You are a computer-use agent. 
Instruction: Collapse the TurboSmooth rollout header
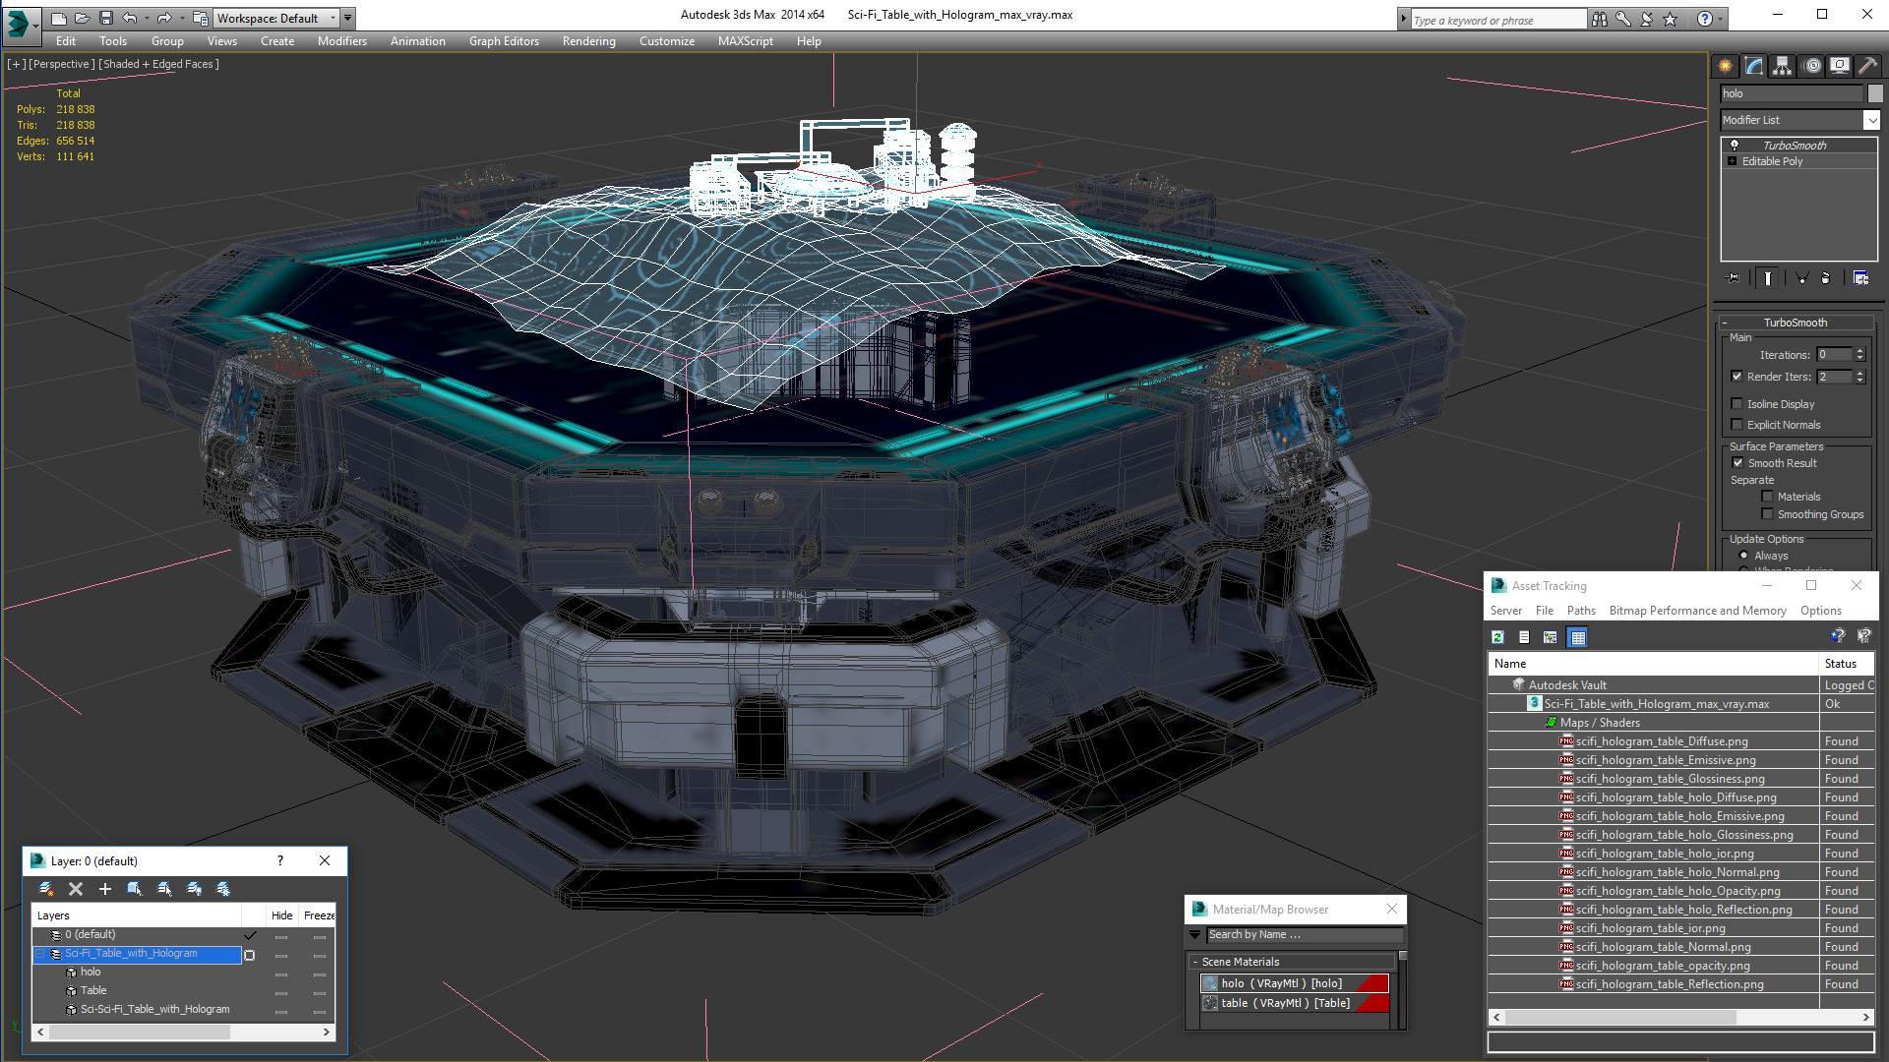click(1796, 323)
